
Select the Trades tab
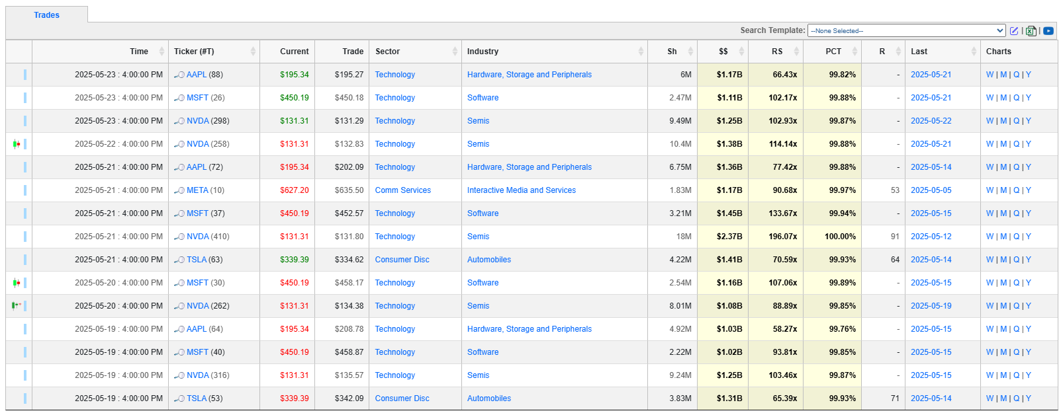46,15
